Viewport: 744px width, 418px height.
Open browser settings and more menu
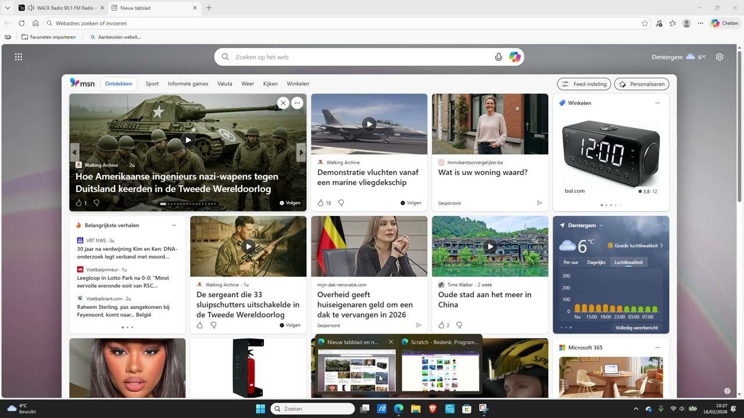point(700,23)
